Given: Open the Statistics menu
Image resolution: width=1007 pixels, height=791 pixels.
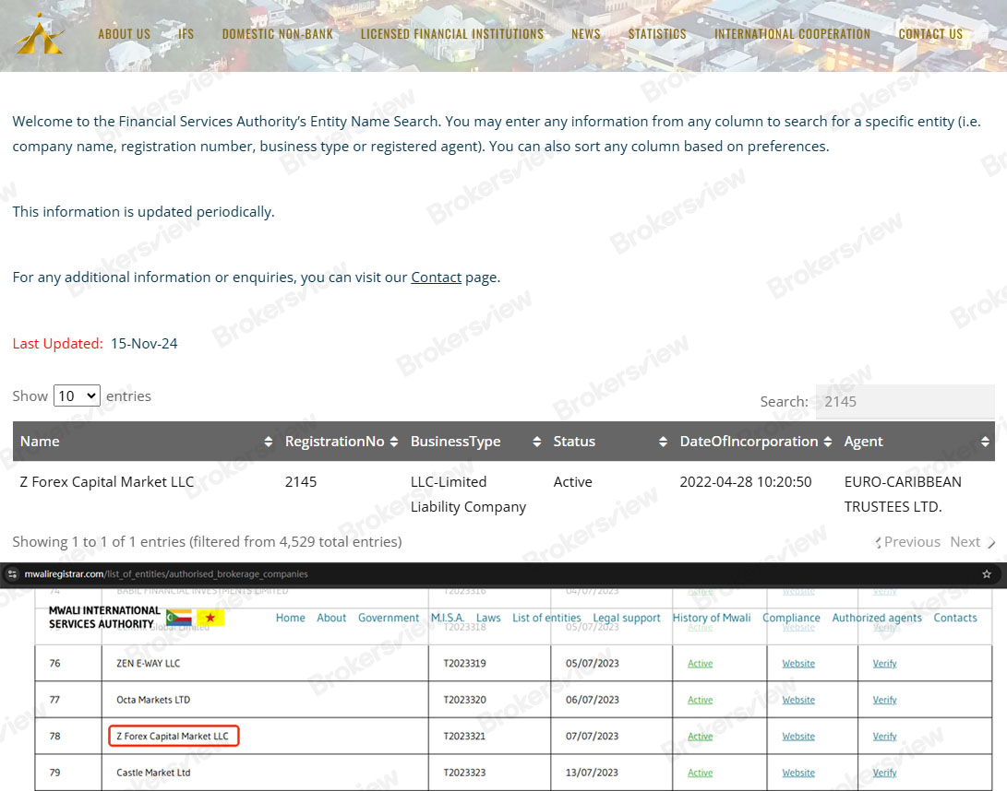Looking at the screenshot, I should 657,34.
